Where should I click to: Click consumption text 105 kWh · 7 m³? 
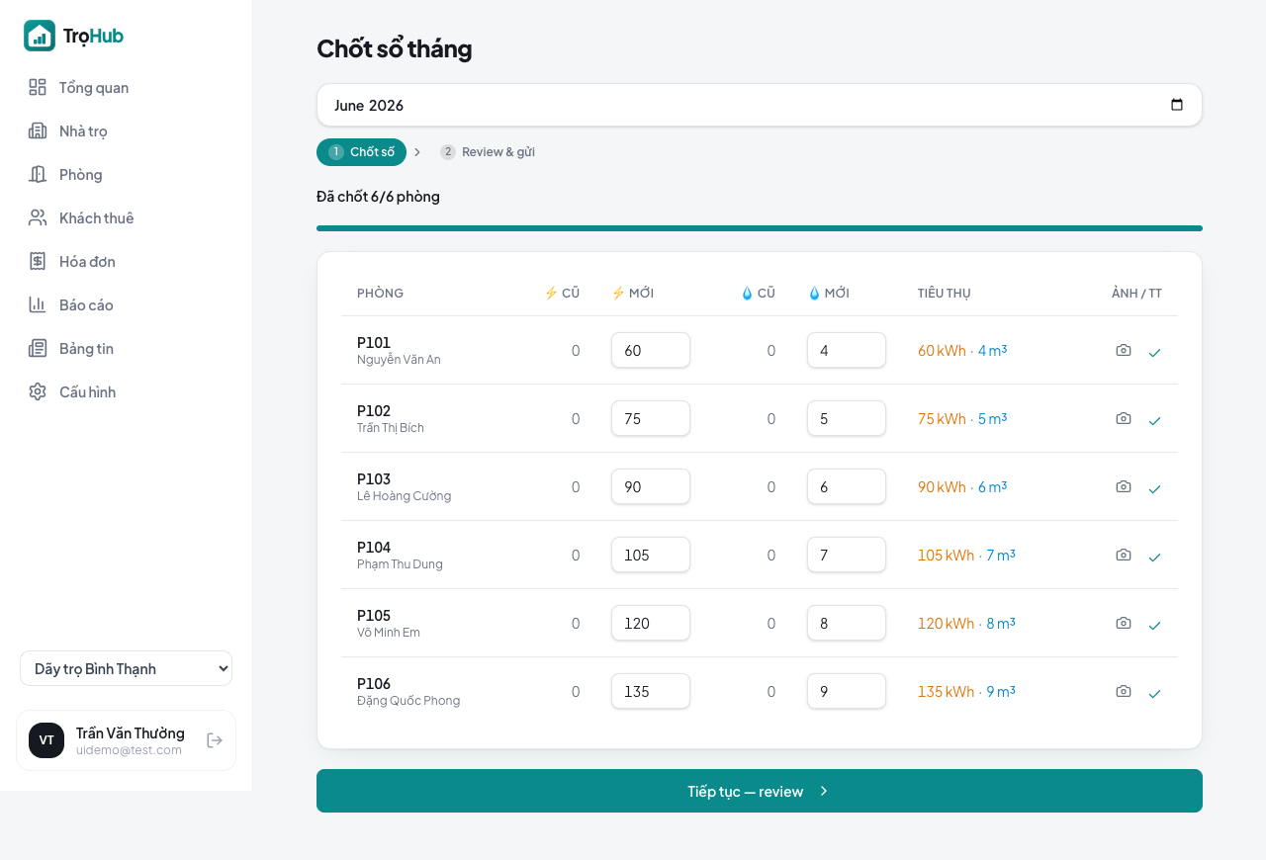[x=966, y=555]
